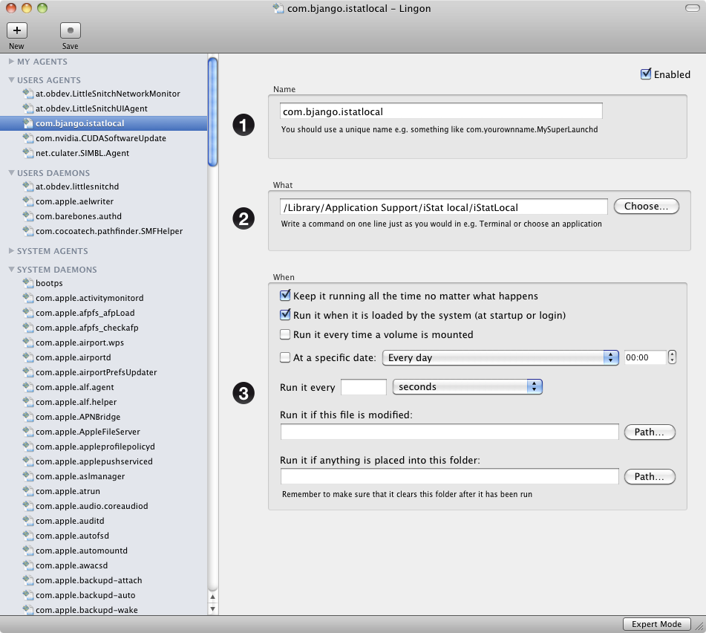Collapse the USERS DAEMONS section
The image size is (706, 633).
click(11, 172)
